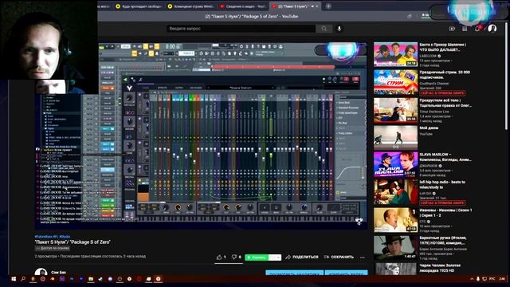Open new browser tab with plus button

pyautogui.click(x=328, y=6)
